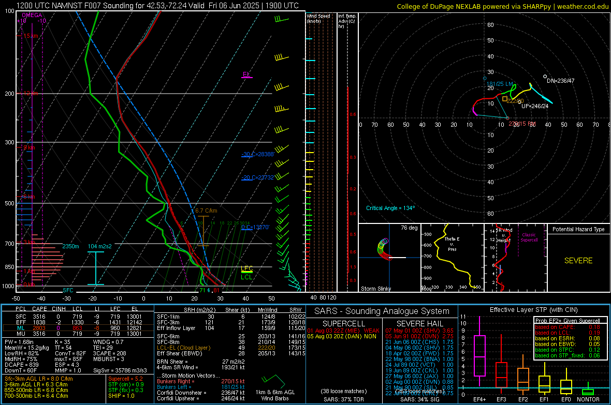Click the Supercell = 5.2 parameter
611x405 pixels.
pos(125,379)
